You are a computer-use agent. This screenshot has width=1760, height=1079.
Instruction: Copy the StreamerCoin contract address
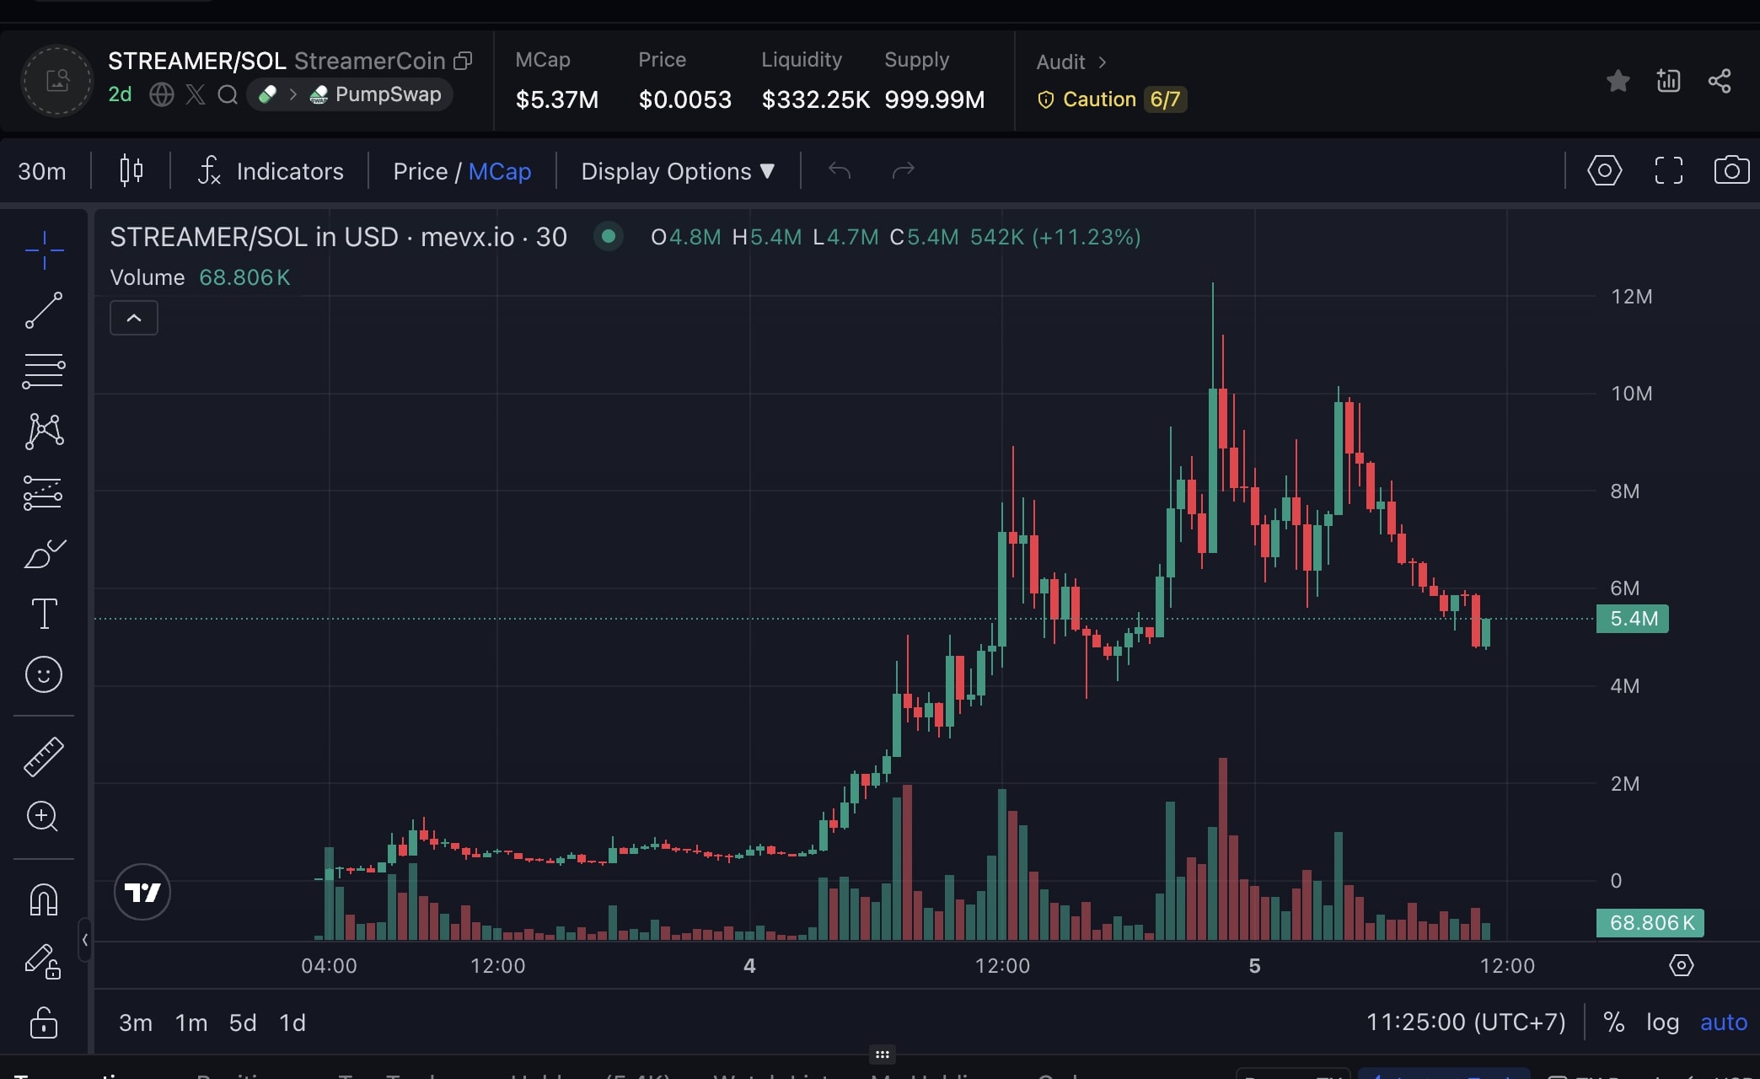click(x=463, y=61)
